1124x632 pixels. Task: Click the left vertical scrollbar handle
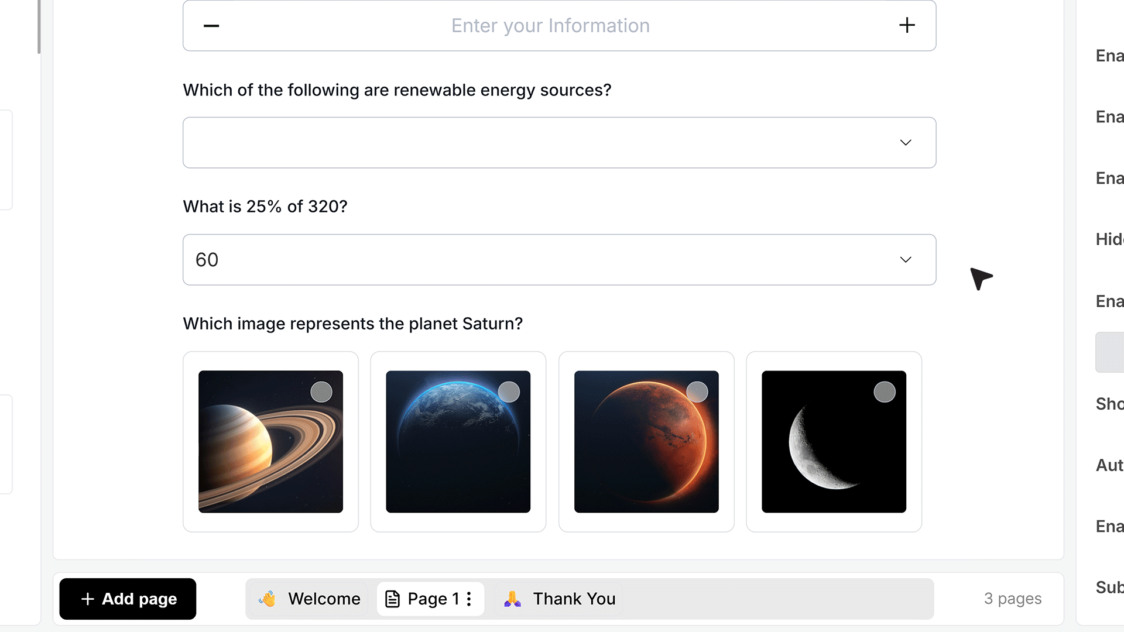(x=39, y=26)
